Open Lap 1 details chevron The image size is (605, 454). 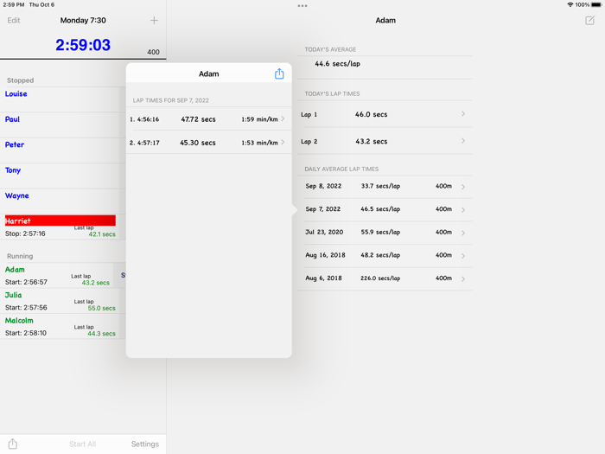pos(462,114)
